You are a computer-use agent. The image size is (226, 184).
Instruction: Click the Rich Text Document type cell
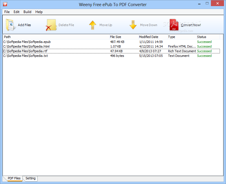[x=182, y=51]
